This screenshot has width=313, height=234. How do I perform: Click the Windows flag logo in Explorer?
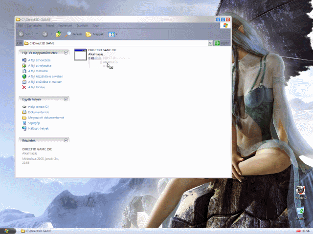pyautogui.click(x=225, y=25)
